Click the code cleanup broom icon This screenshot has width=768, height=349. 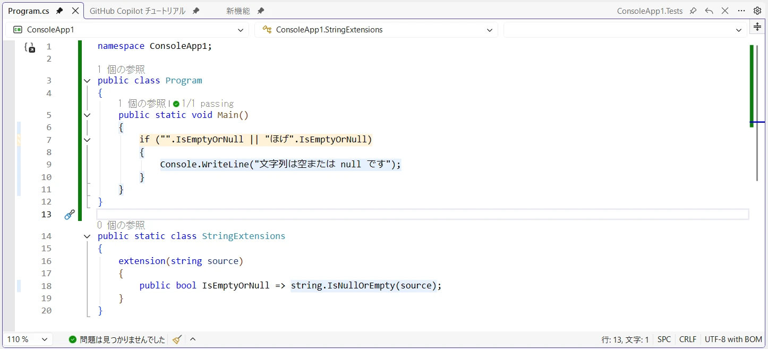tap(177, 339)
